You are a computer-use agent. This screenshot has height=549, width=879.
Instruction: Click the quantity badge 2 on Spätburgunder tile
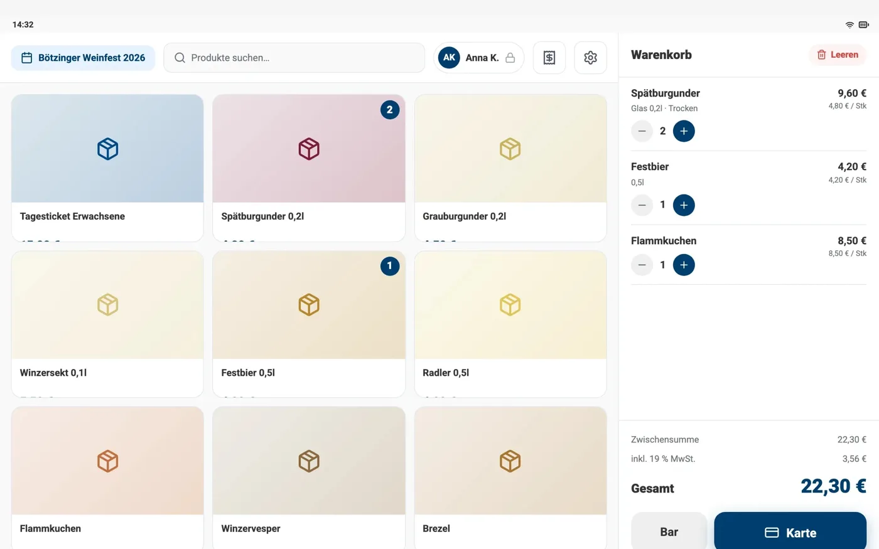[x=390, y=110]
